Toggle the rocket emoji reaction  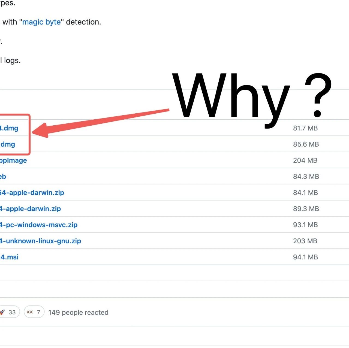coord(9,312)
